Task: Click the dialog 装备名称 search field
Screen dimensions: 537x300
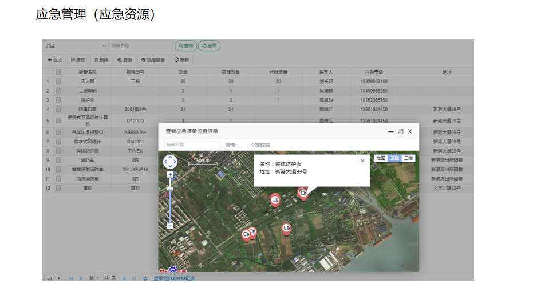Action: tap(191, 145)
